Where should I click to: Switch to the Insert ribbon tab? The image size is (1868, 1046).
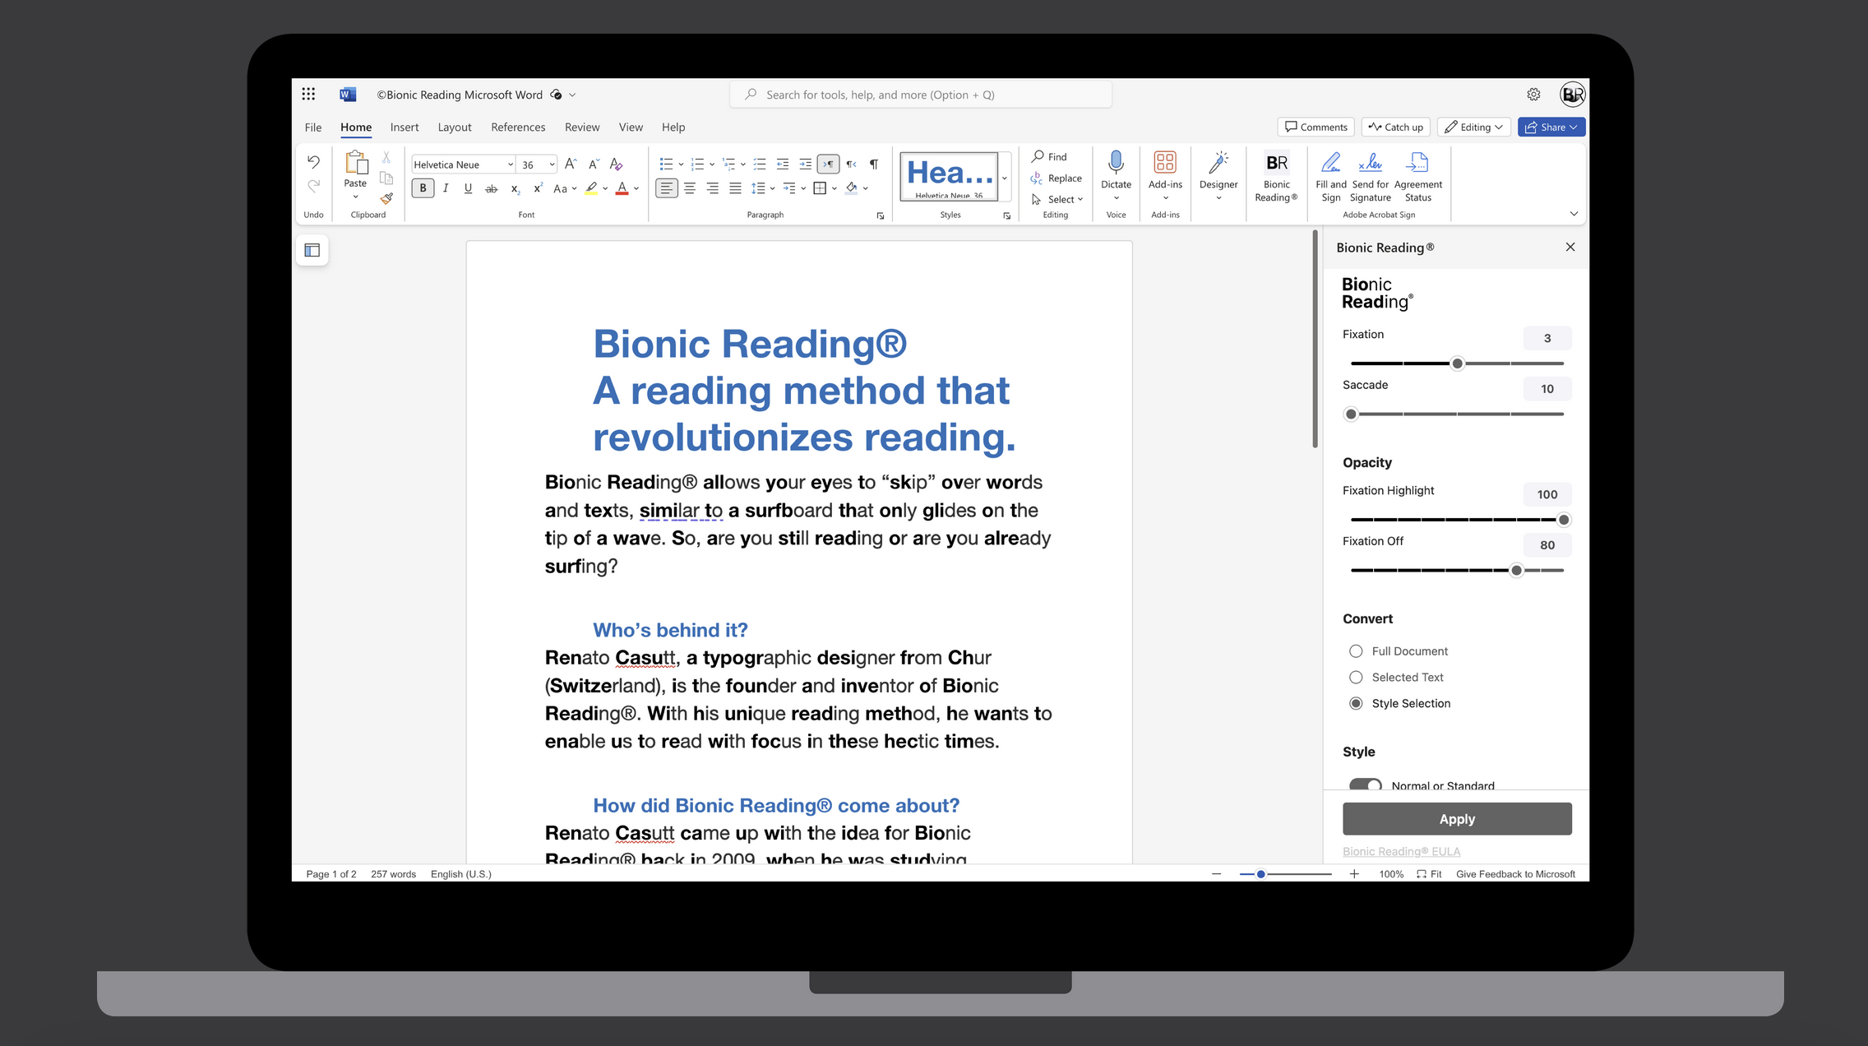(x=404, y=127)
